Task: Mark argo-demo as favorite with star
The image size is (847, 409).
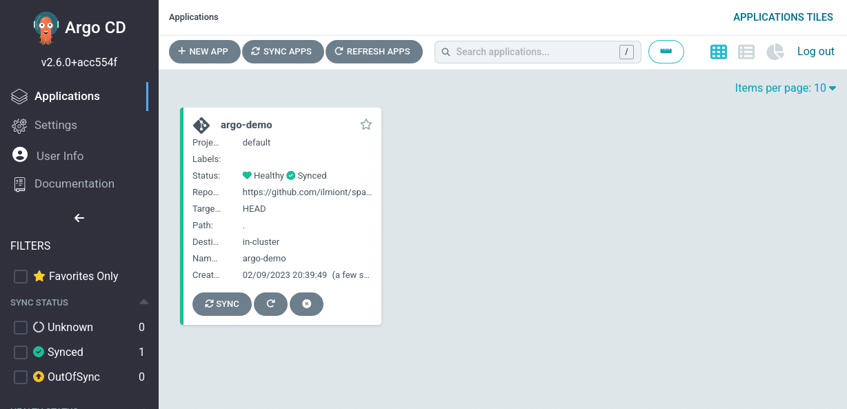Action: (x=366, y=124)
